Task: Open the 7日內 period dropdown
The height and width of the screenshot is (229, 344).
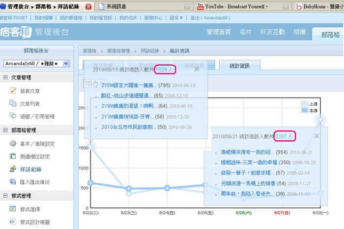Action: pyautogui.click(x=94, y=83)
